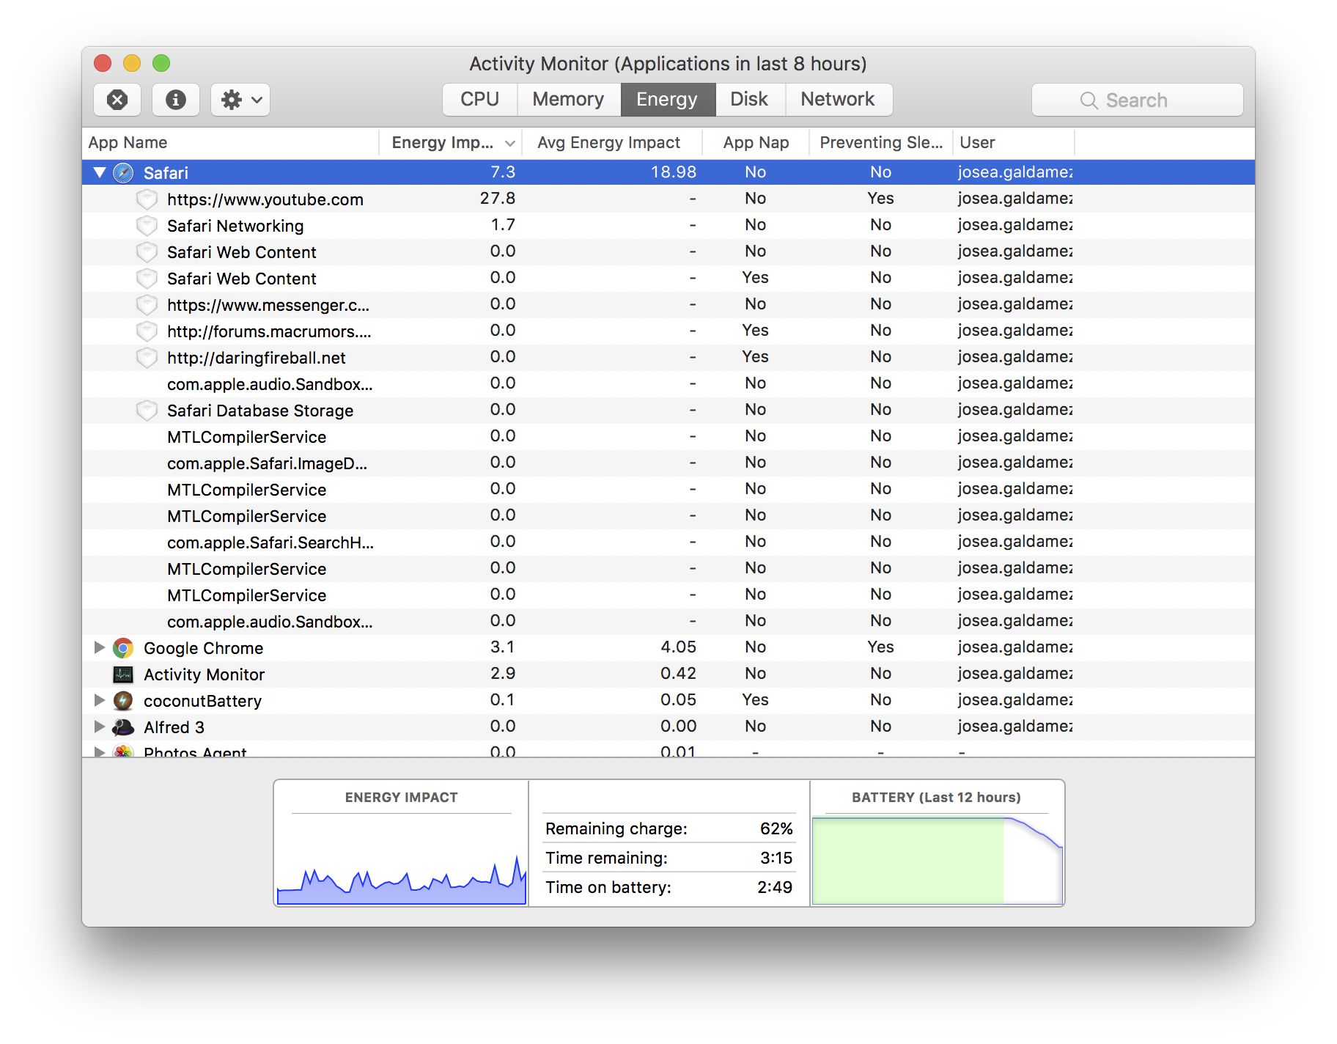The height and width of the screenshot is (1044, 1337).
Task: Sort by Avg Energy Impact column
Action: 612,143
